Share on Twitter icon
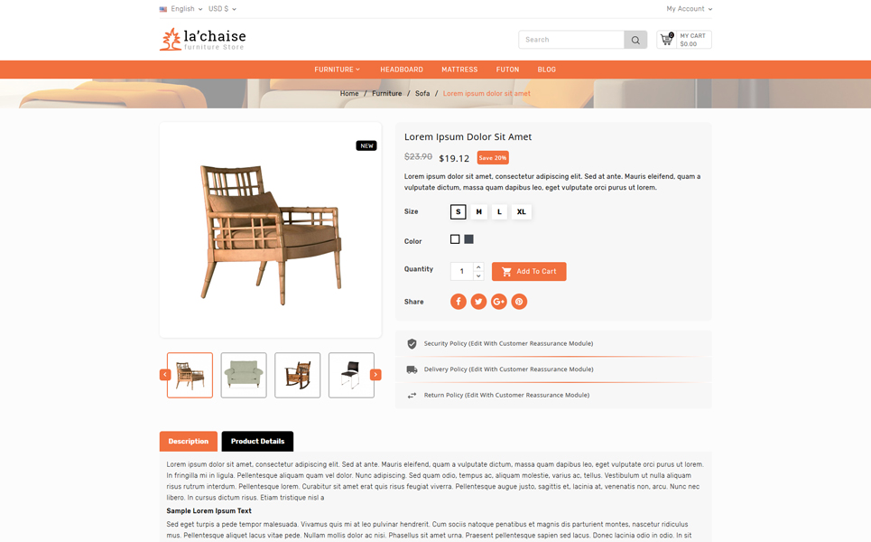Image resolution: width=871 pixels, height=542 pixels. pos(478,302)
